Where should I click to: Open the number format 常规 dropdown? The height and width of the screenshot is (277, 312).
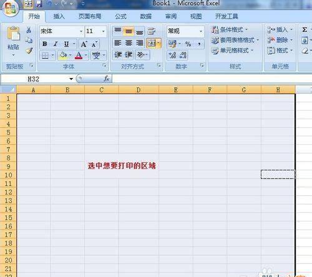(201, 31)
